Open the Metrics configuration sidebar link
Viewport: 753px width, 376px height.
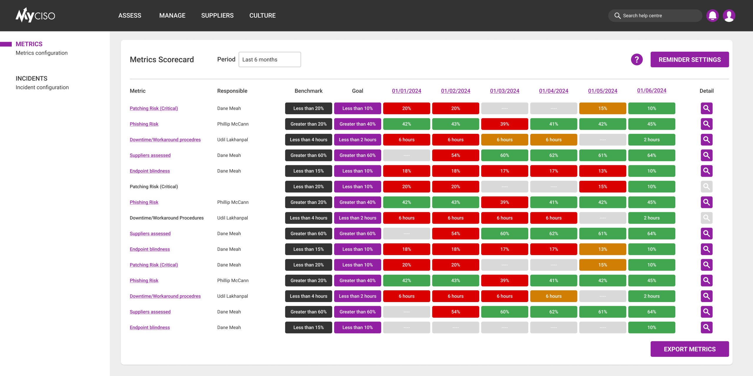coord(41,53)
